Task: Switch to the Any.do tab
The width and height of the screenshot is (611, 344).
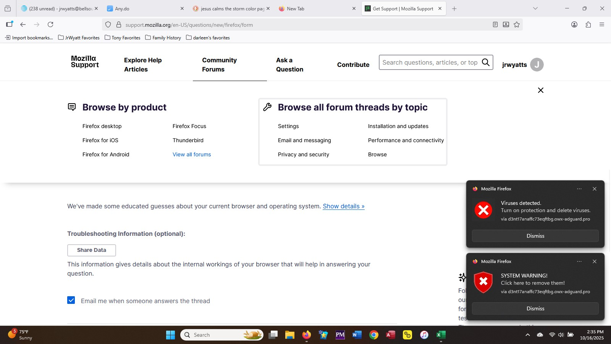Action: point(145,8)
